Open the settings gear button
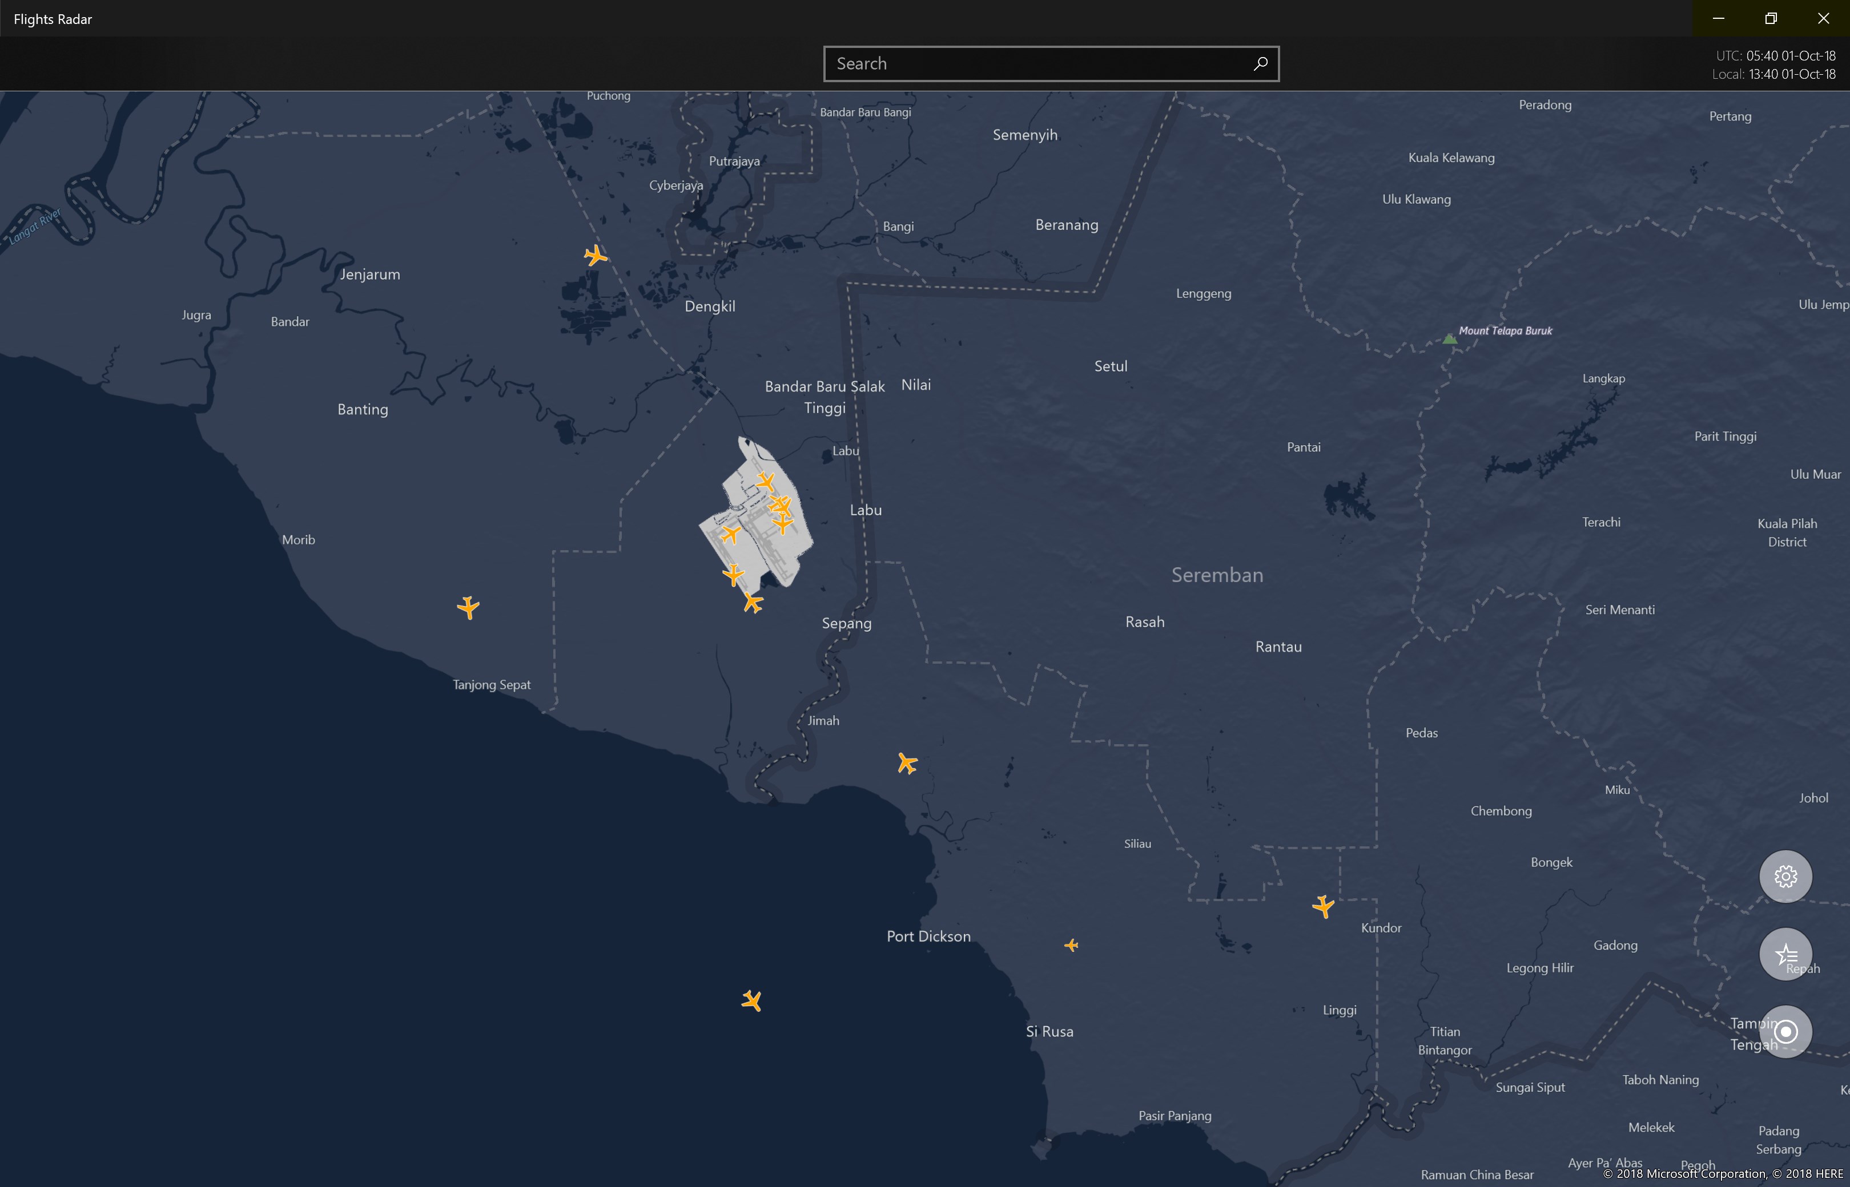1850x1187 pixels. click(x=1785, y=877)
